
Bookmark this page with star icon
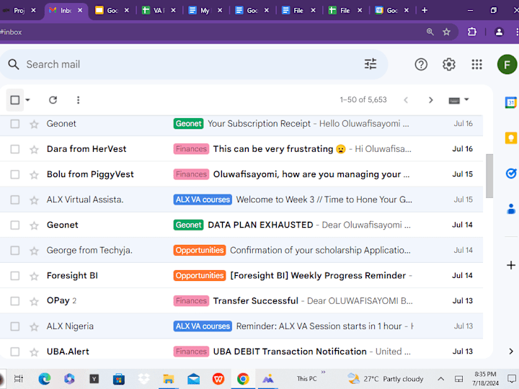[x=446, y=32]
